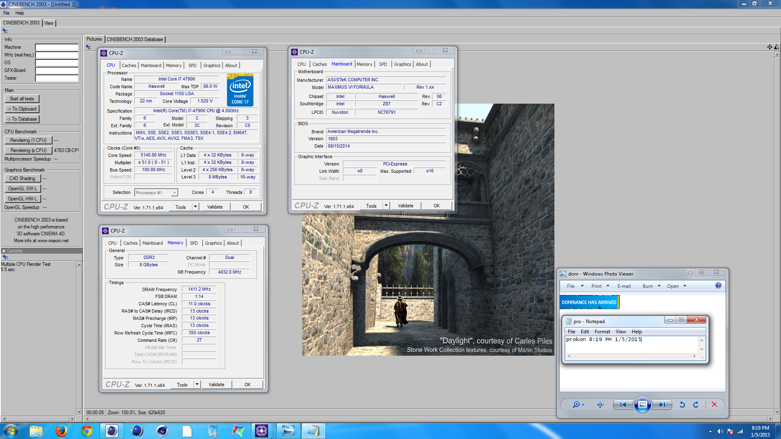Switch to CPU-Z via its taskbar icon
This screenshot has height=439, width=781.
coord(262,431)
